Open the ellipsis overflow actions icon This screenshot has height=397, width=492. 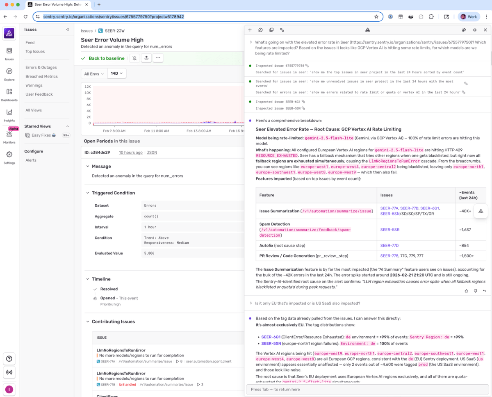click(x=159, y=58)
